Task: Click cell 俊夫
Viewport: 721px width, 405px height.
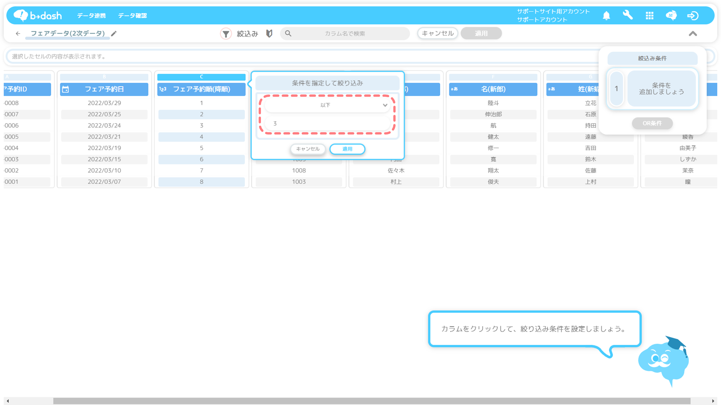Action: pyautogui.click(x=493, y=182)
